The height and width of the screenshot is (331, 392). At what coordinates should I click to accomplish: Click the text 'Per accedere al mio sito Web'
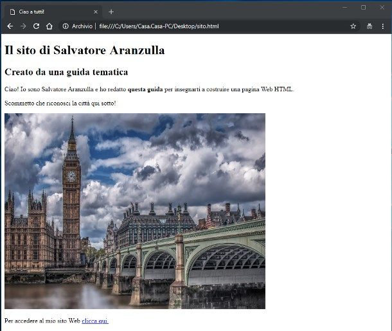(42, 321)
